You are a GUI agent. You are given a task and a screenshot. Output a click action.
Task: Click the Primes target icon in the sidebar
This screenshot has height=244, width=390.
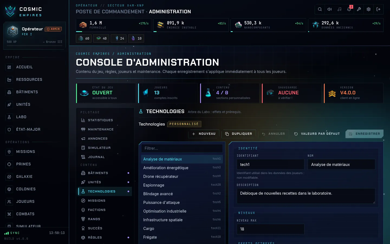pyautogui.click(x=9, y=164)
